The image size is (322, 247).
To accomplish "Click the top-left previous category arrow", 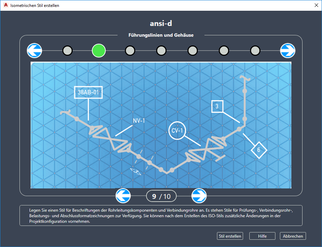I will click(x=34, y=51).
